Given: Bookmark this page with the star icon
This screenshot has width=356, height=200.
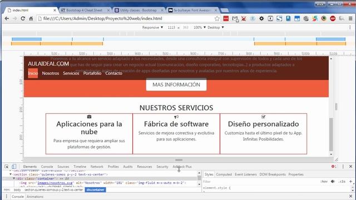Looking at the screenshot, I should coord(217,18).
